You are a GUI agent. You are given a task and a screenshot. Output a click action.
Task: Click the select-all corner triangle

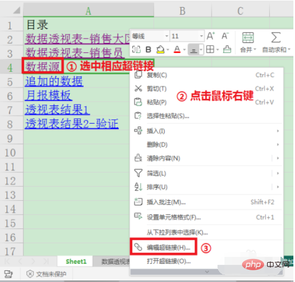tap(17, 10)
